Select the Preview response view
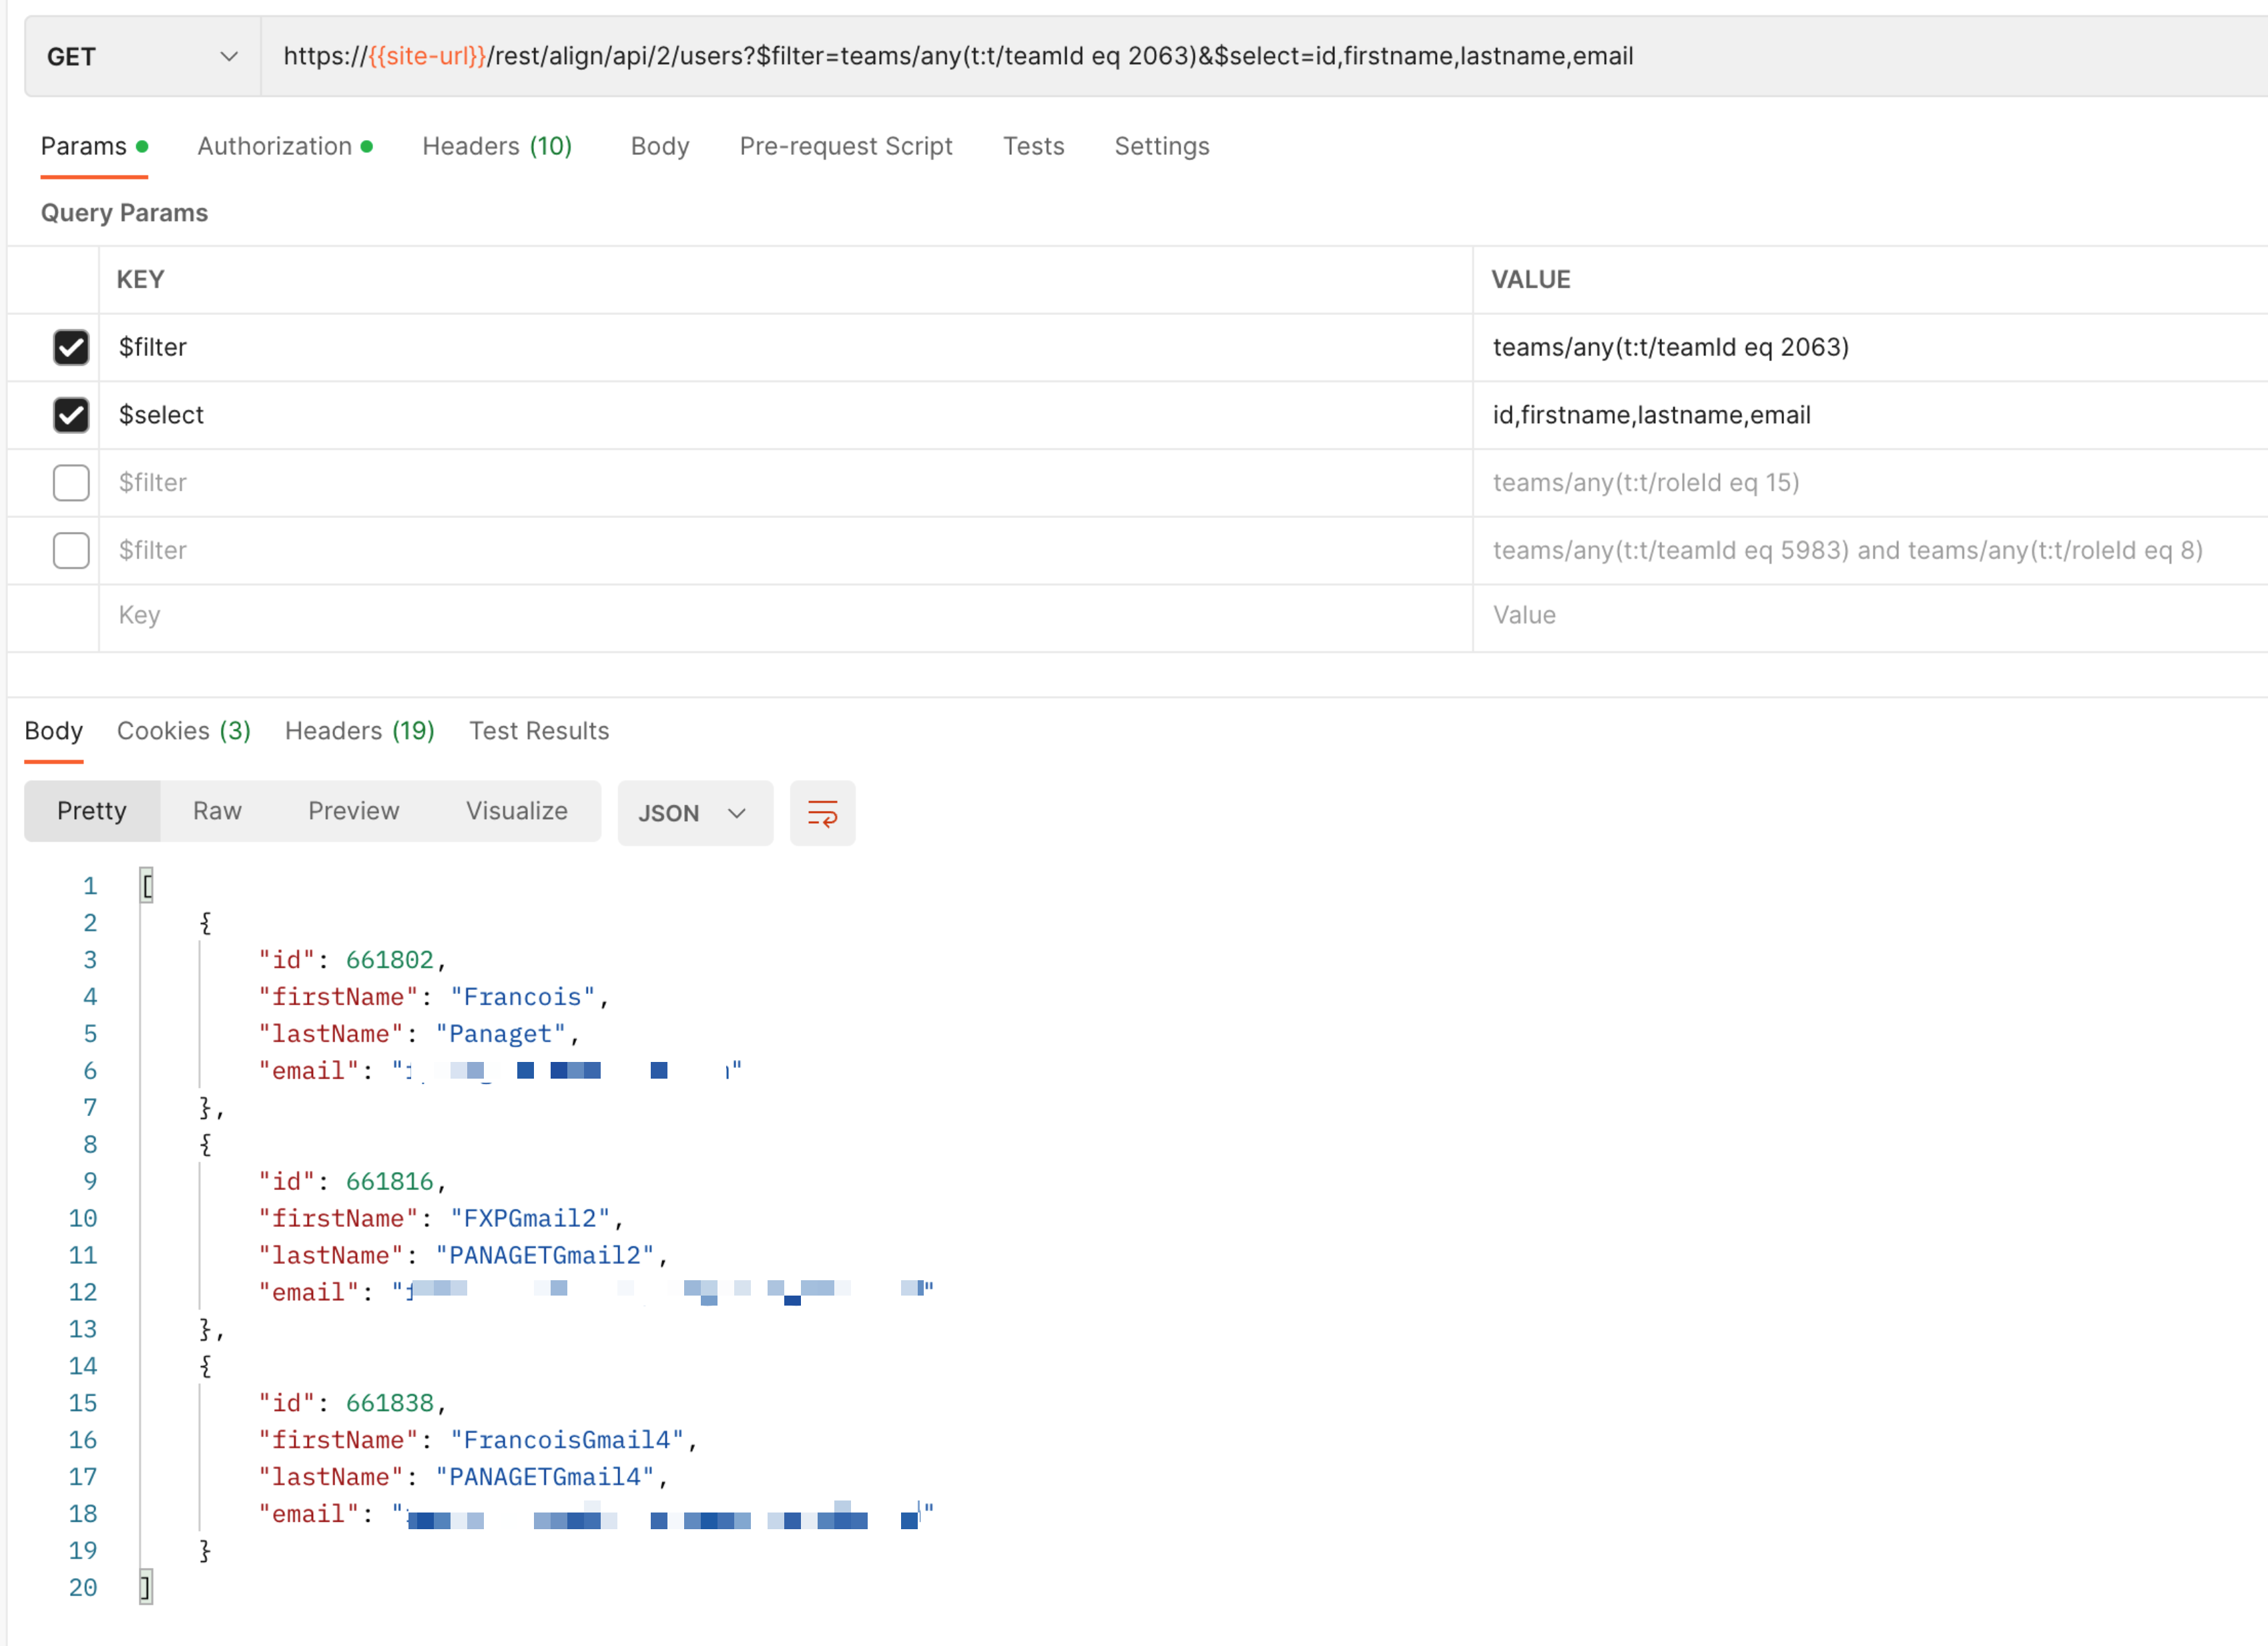The width and height of the screenshot is (2268, 1646). pos(353,811)
